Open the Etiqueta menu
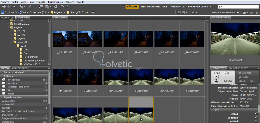The width and height of the screenshot is (260, 123). (41, 2)
